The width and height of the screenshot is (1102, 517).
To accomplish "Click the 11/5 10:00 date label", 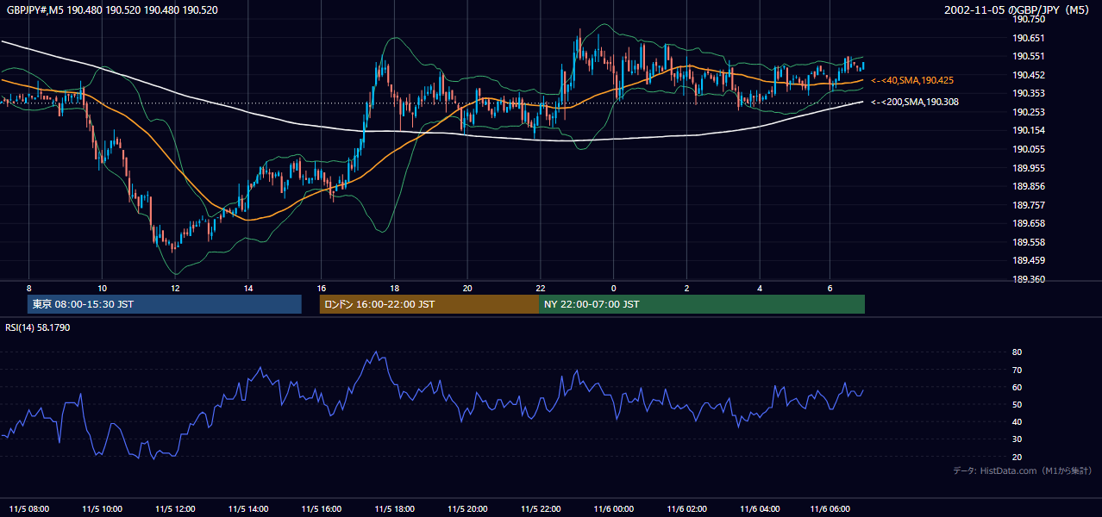I will pyautogui.click(x=102, y=508).
